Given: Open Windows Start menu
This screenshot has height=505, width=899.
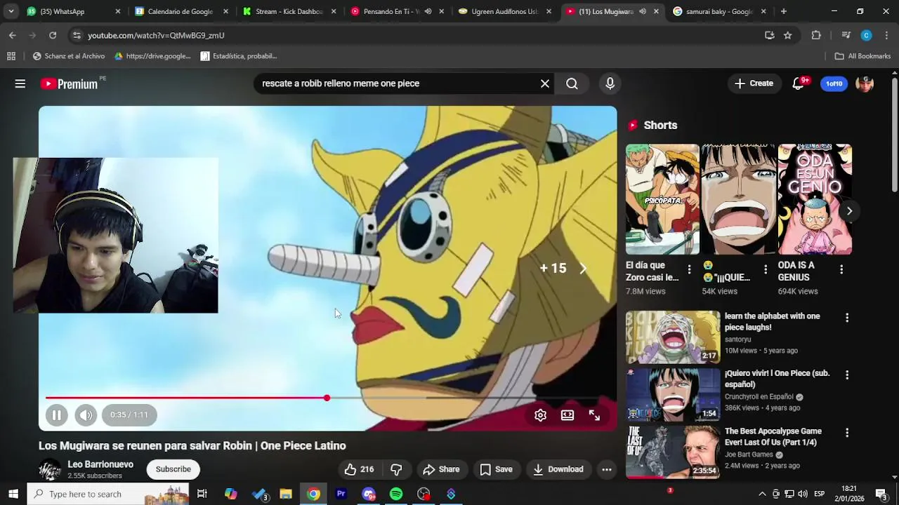Looking at the screenshot, I should coord(13,494).
